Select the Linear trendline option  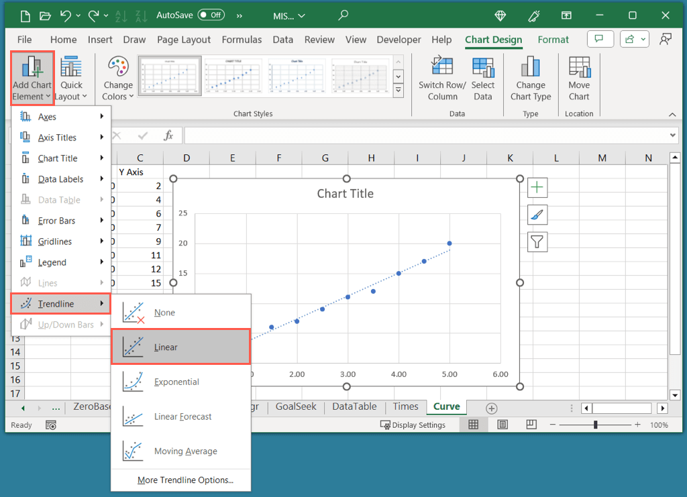(181, 347)
